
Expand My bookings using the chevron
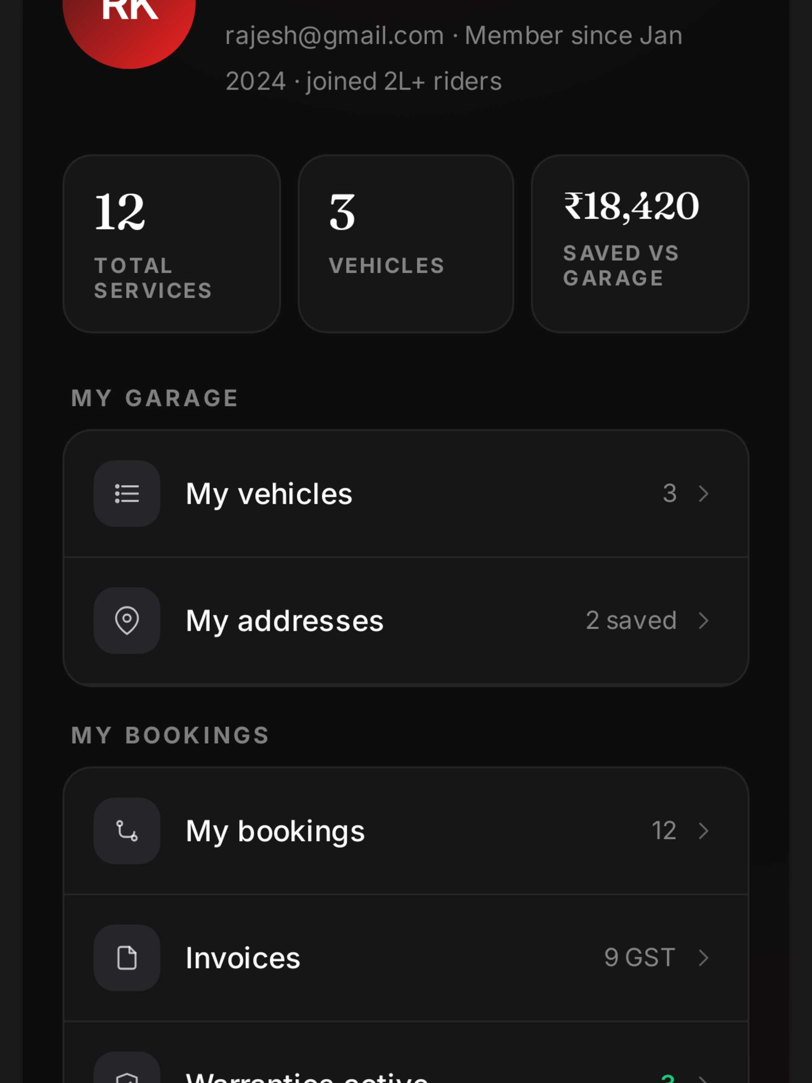tap(704, 831)
